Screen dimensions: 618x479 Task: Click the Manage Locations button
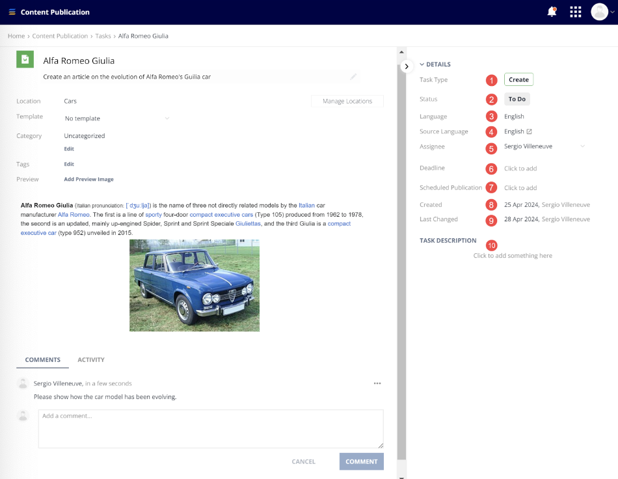click(347, 101)
